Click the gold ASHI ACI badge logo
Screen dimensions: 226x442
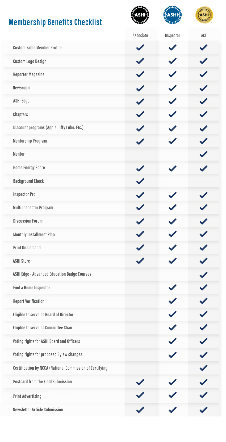click(204, 15)
